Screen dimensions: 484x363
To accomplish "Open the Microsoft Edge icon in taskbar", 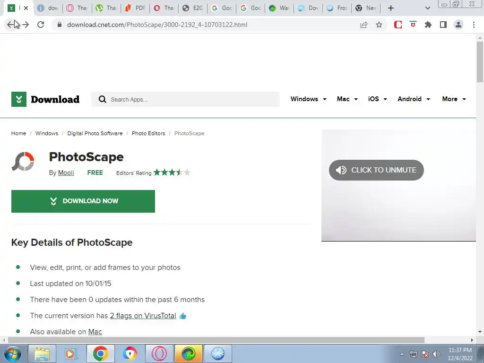I will tap(189, 354).
